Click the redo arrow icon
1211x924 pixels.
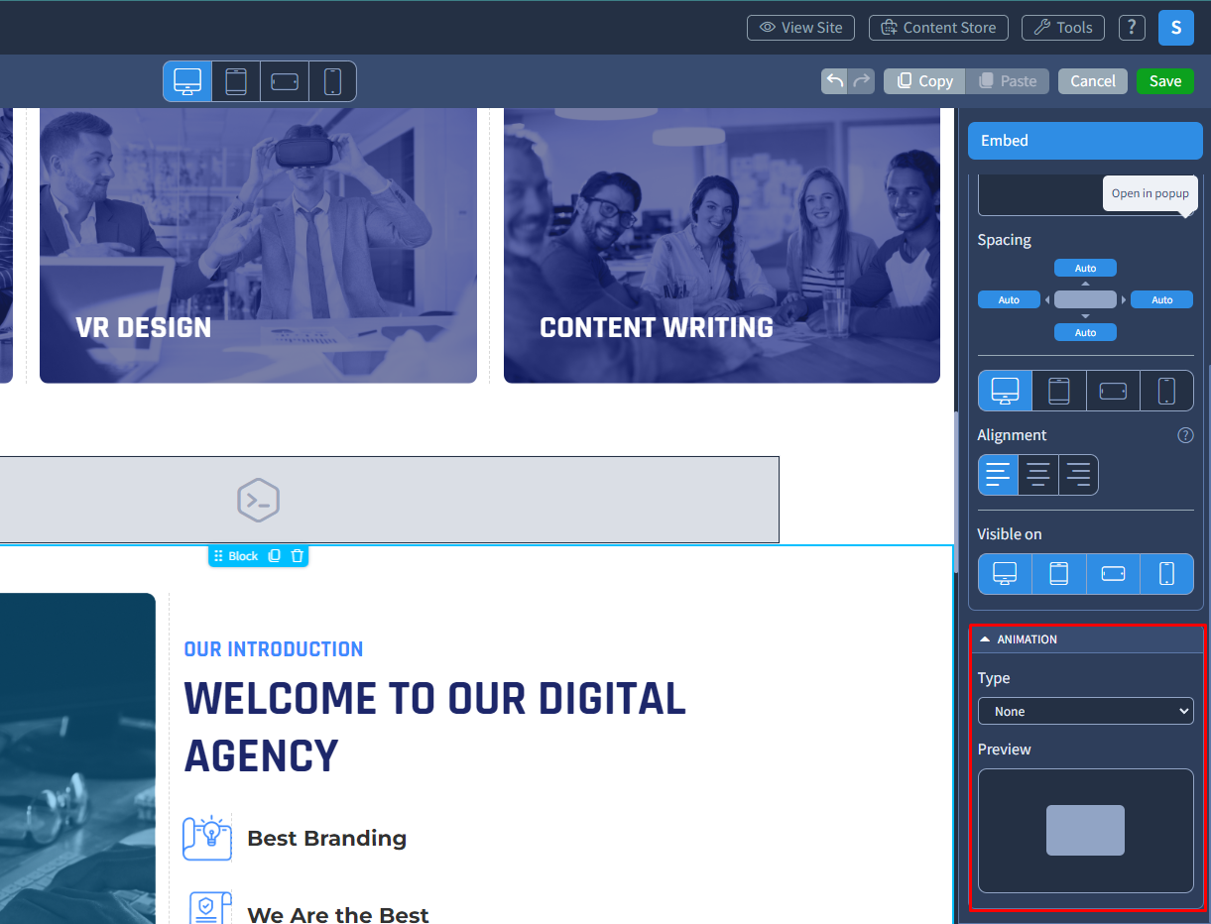862,81
